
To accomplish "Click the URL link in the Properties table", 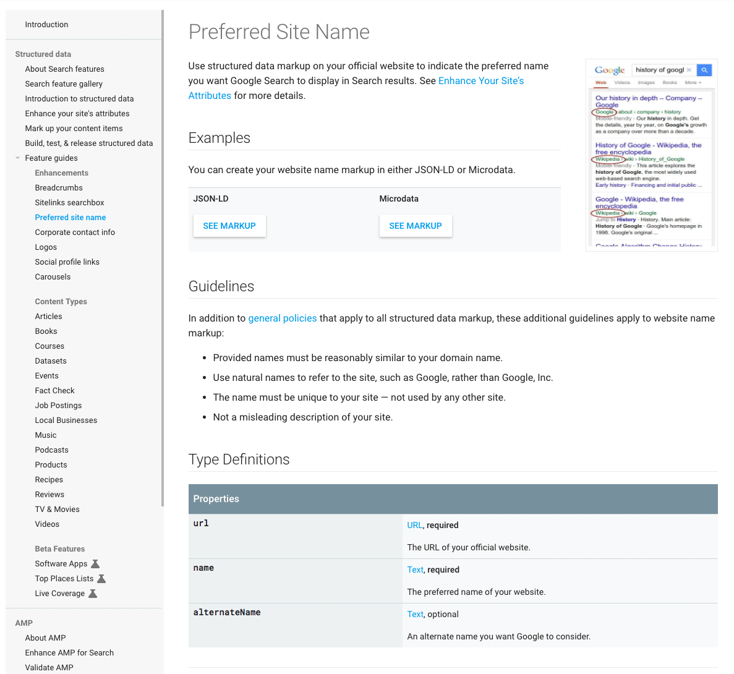I will click(414, 525).
